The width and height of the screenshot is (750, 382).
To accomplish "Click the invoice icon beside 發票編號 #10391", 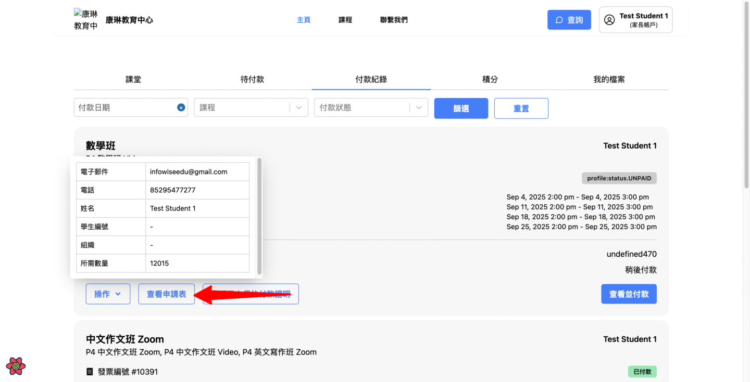I will point(90,372).
